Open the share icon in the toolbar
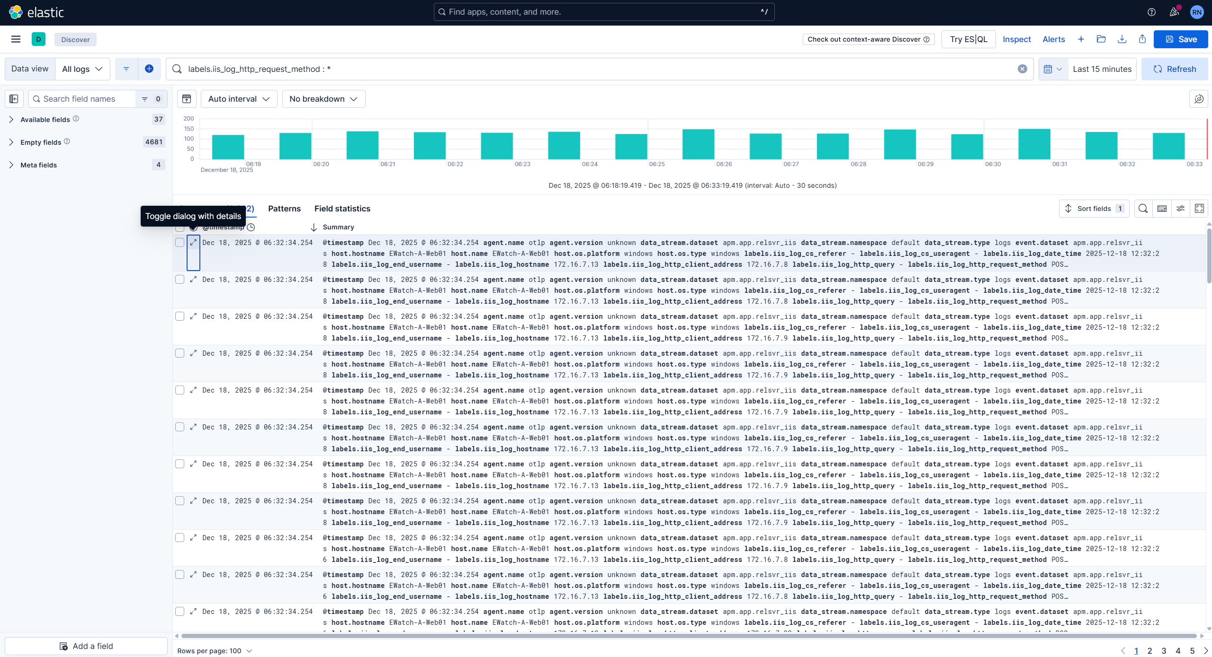Viewport: 1212px width, 657px height. 1142,39
